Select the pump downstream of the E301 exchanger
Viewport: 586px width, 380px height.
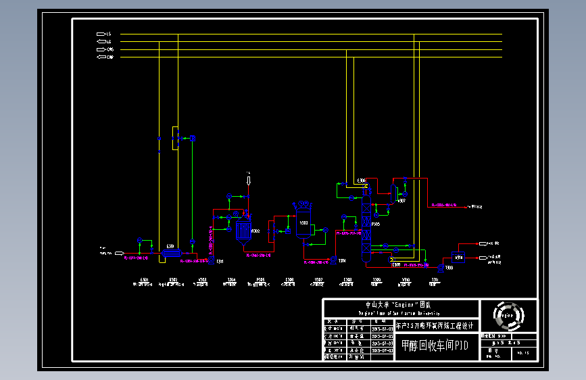tap(211, 260)
